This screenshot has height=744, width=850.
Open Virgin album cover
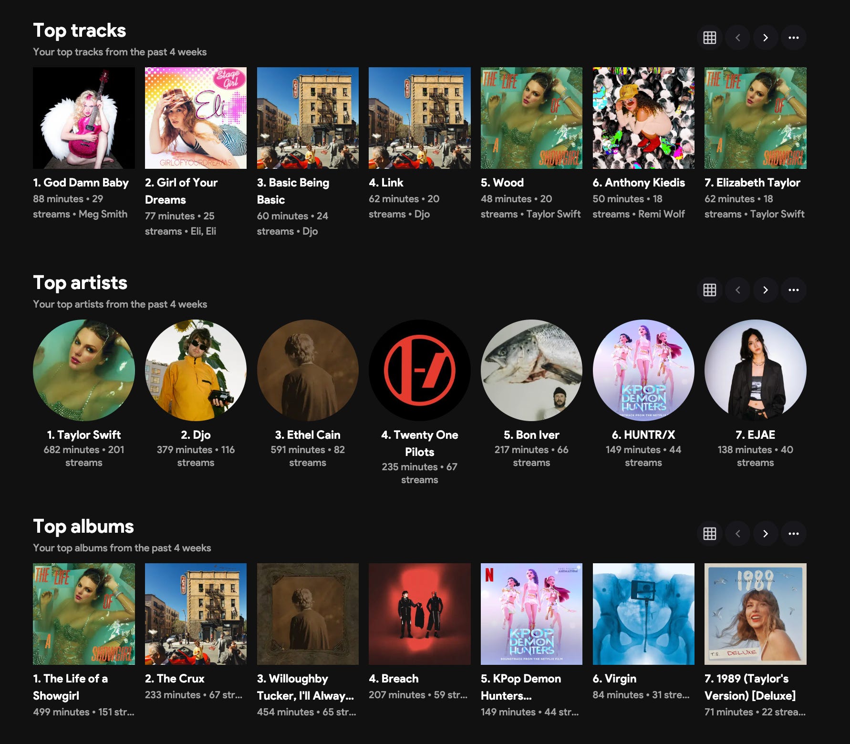643,614
